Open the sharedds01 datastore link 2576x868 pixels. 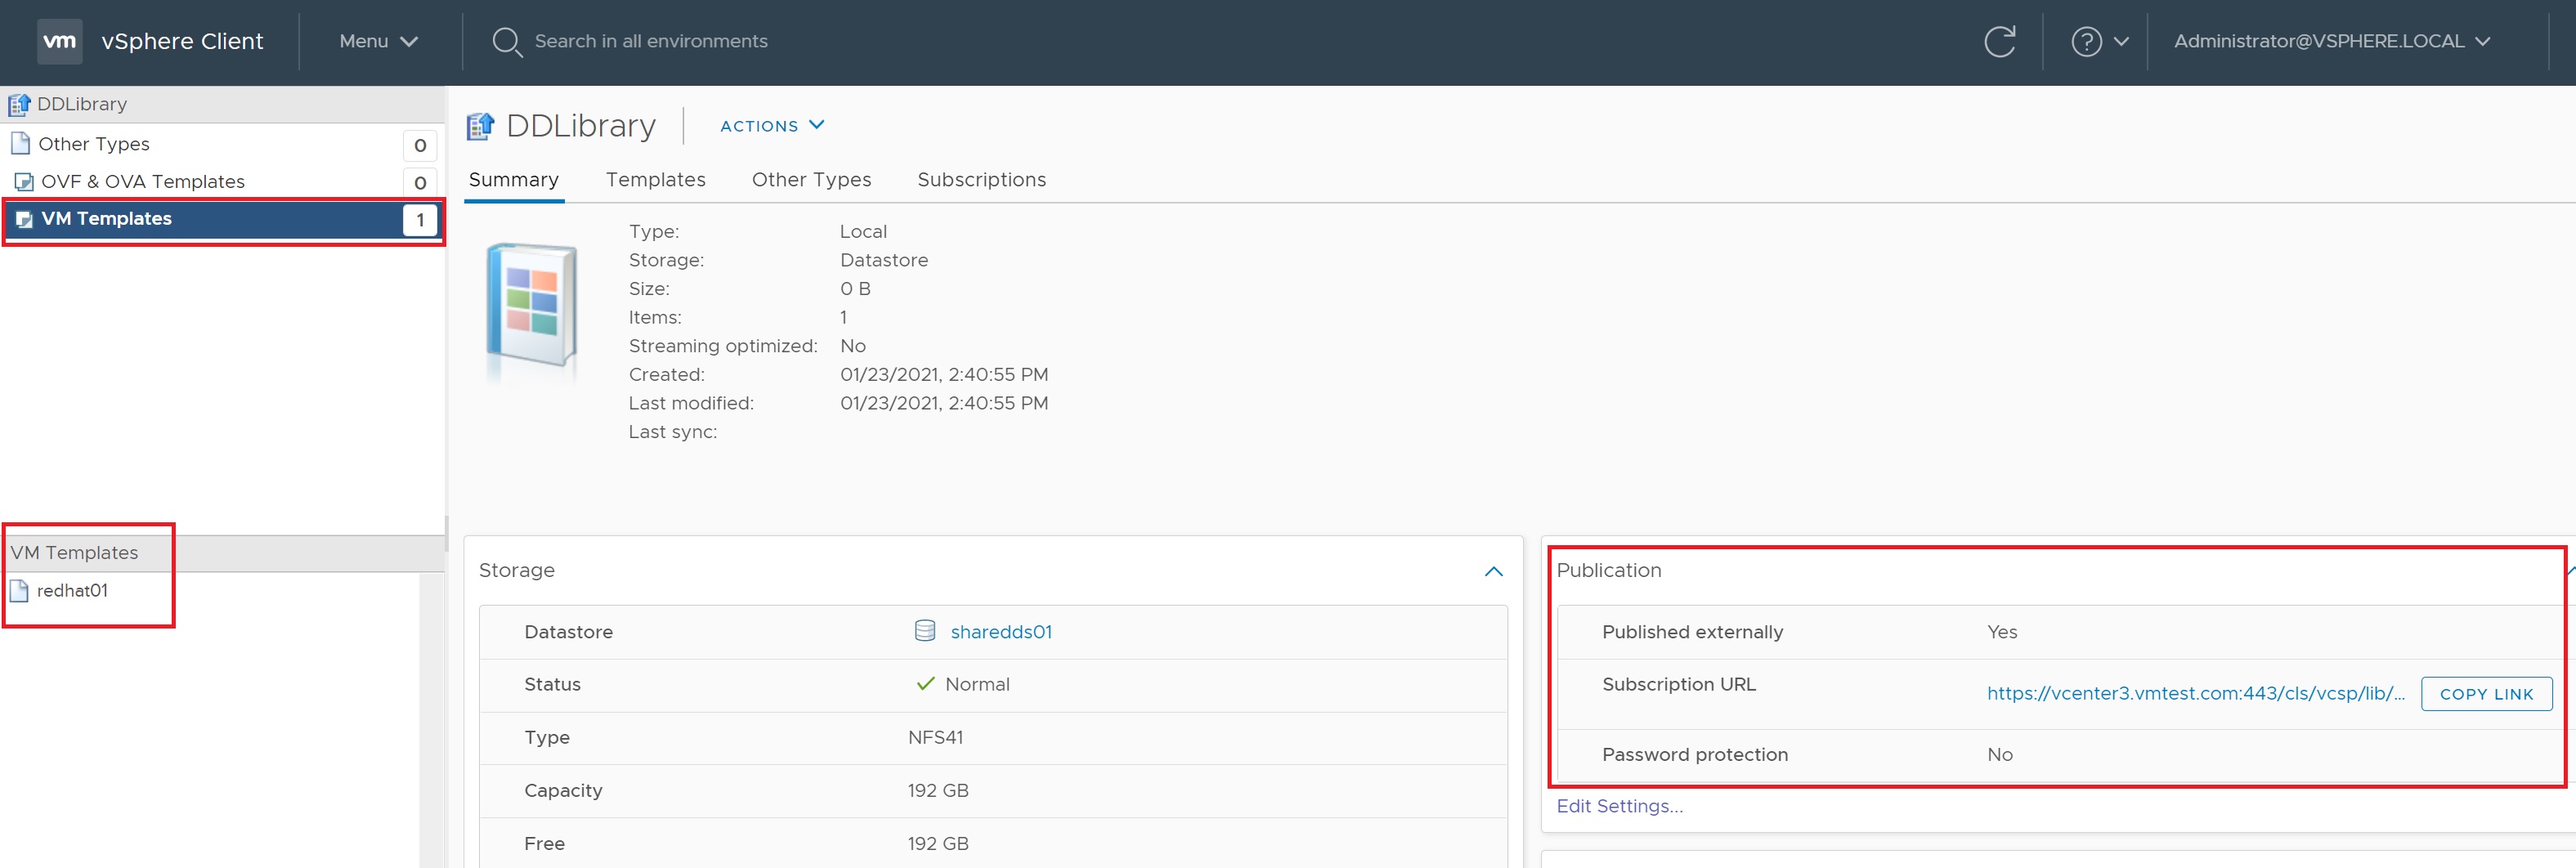[x=1000, y=632]
